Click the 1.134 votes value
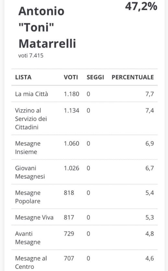 coord(72,111)
